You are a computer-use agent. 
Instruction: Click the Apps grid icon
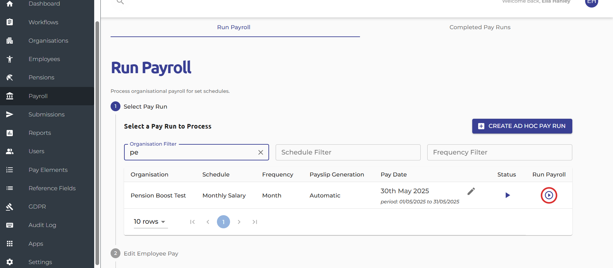pos(10,244)
